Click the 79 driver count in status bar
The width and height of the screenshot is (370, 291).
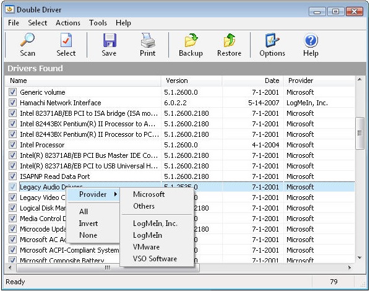[333, 282]
